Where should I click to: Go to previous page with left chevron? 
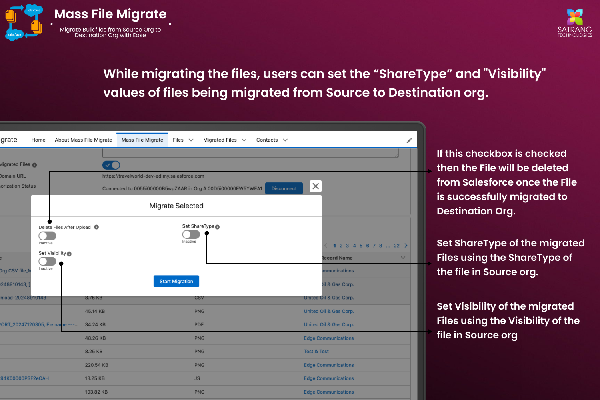326,246
